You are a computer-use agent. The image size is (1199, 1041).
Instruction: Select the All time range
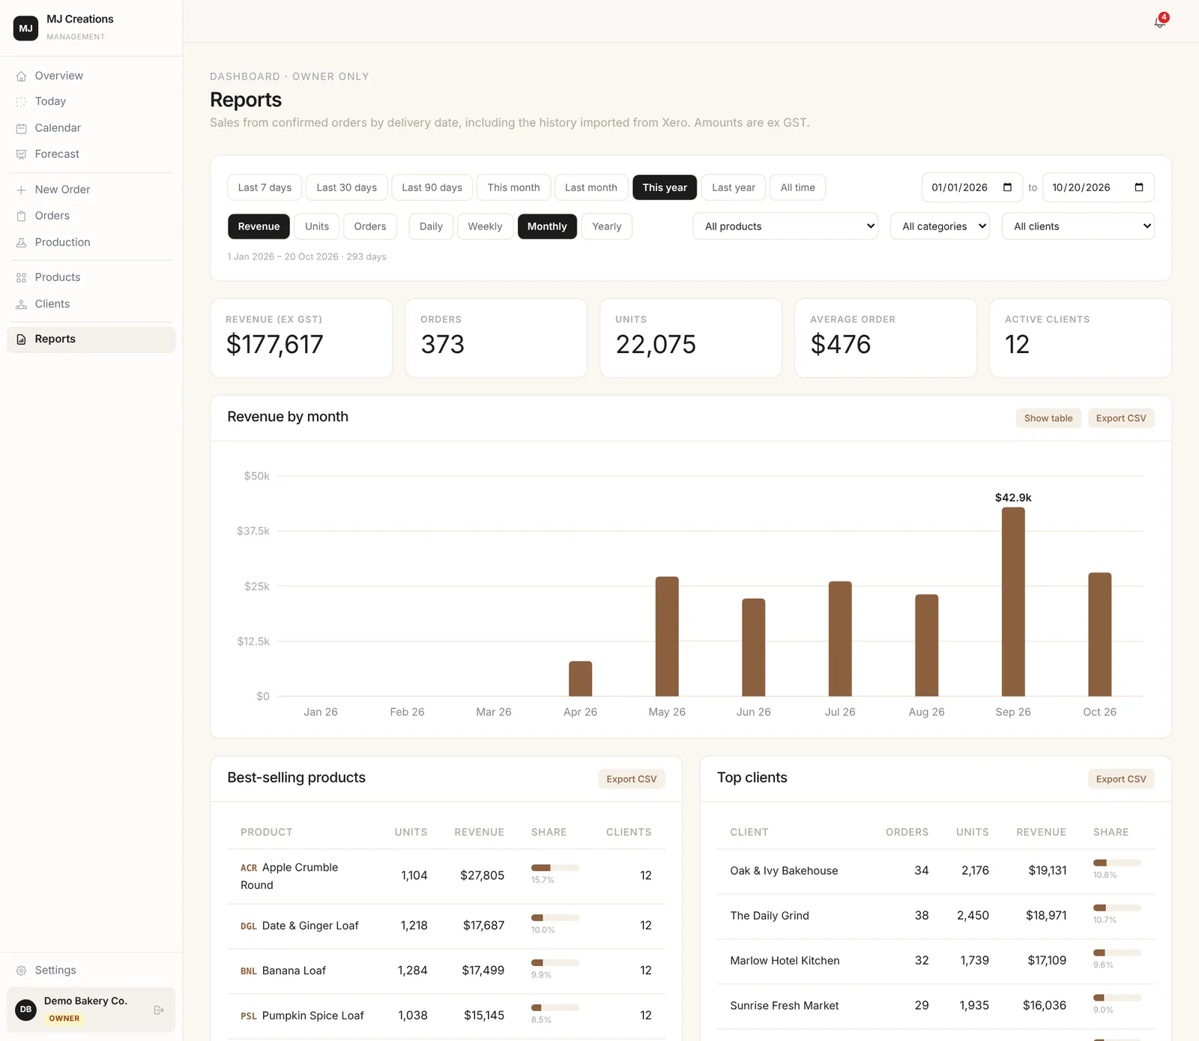[797, 187]
